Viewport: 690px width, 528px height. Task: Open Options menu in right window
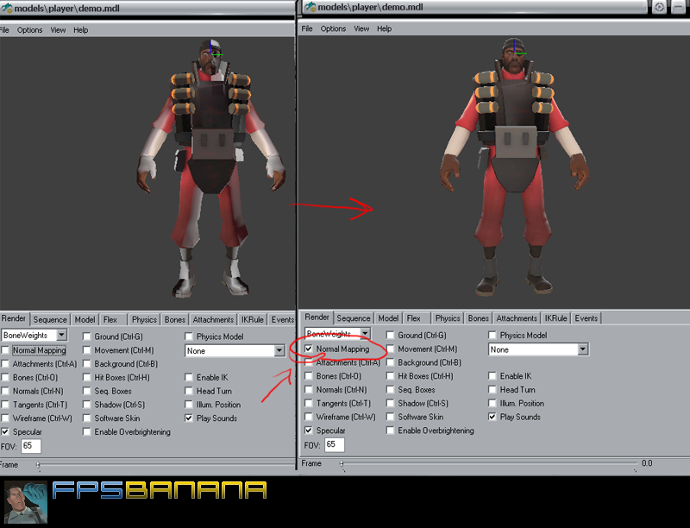tap(333, 28)
